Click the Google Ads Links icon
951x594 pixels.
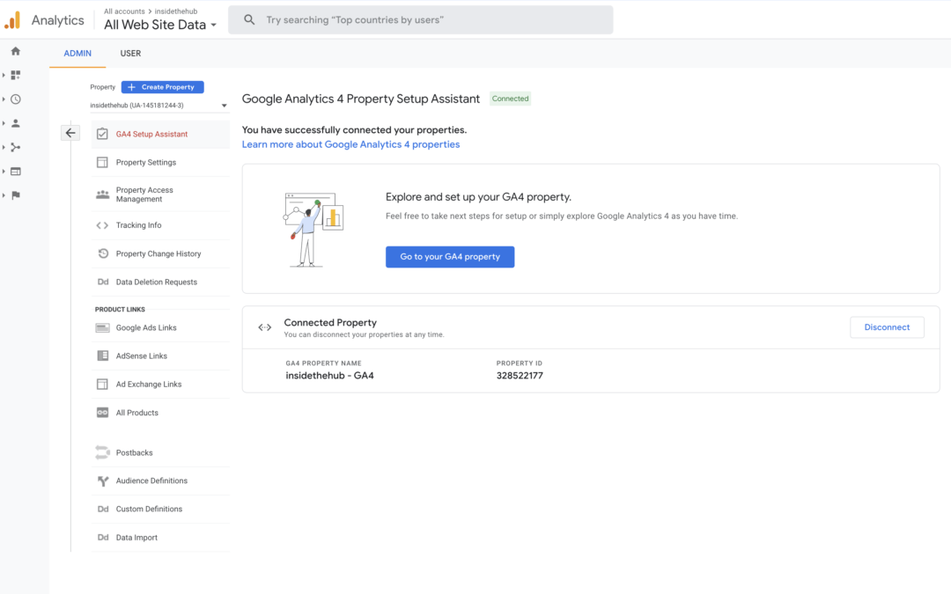click(102, 328)
